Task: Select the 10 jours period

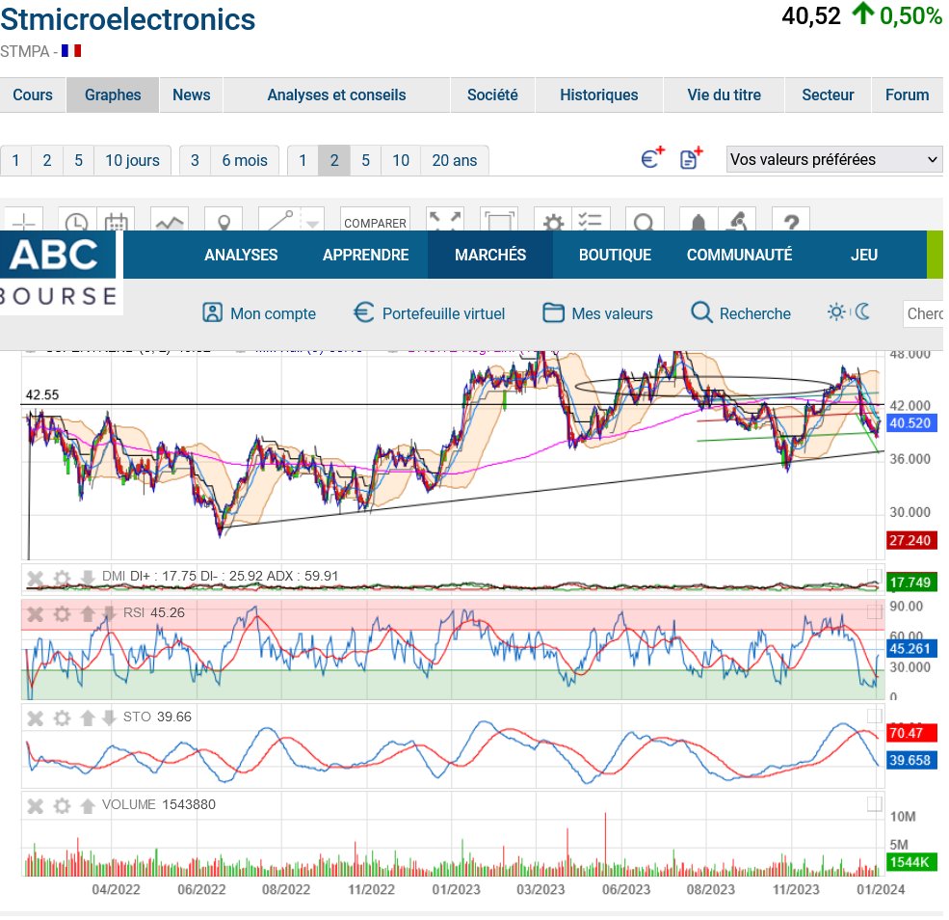Action: pyautogui.click(x=133, y=160)
